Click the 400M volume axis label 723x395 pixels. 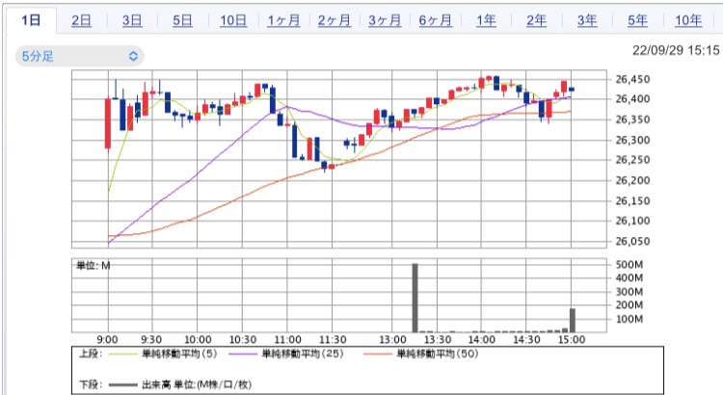coord(629,277)
